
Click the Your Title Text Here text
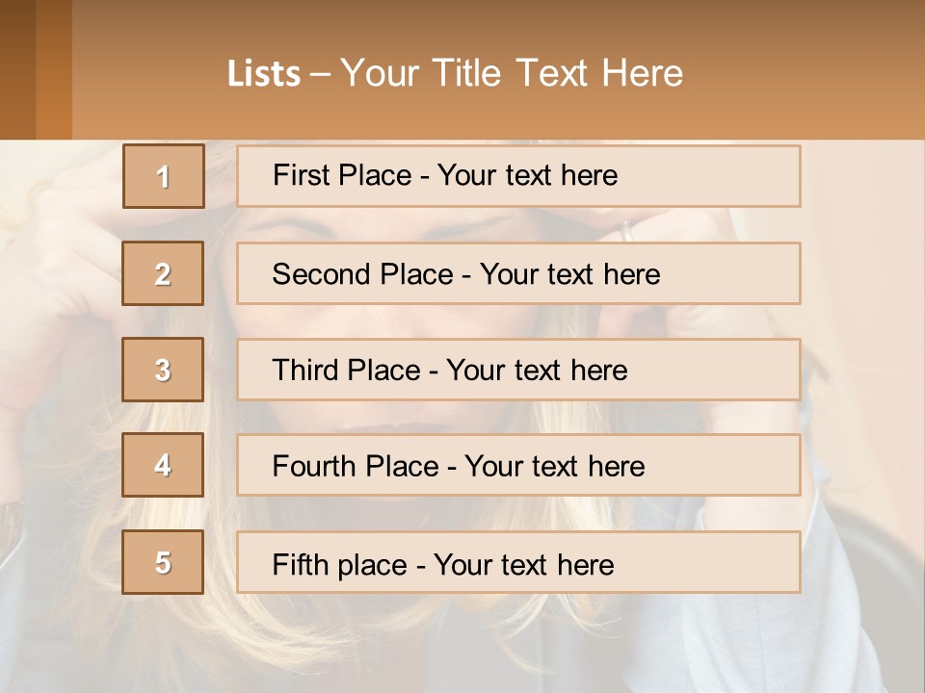512,73
